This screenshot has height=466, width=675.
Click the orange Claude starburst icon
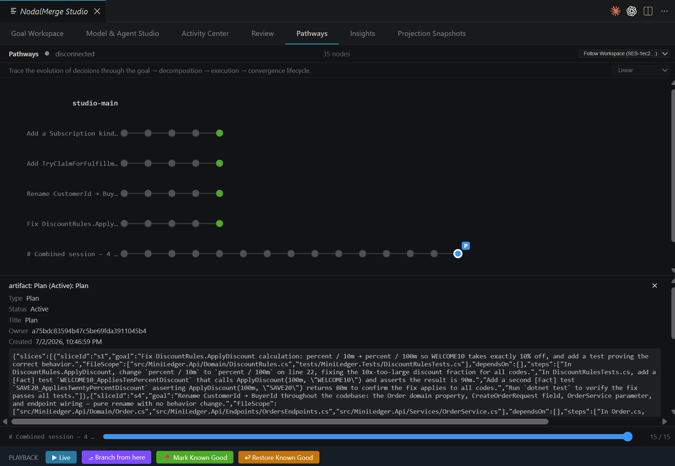[615, 11]
